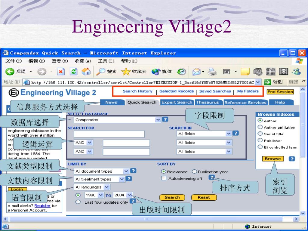Viewport: 308px width, 231px height.
Task: Open help icon beside Compendex database select
Action: tap(165, 119)
